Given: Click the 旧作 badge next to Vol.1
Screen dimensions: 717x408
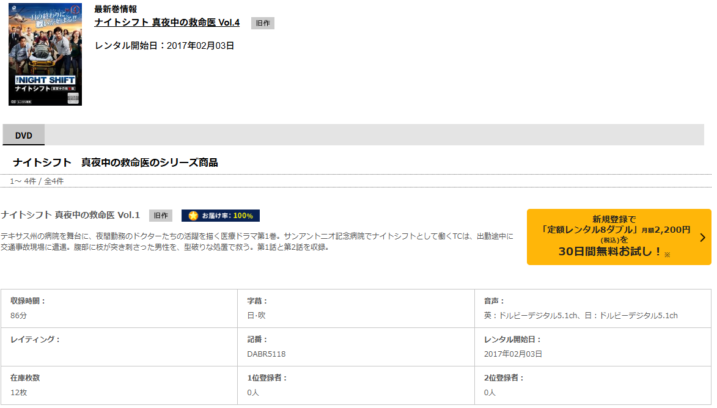Looking at the screenshot, I should (161, 216).
